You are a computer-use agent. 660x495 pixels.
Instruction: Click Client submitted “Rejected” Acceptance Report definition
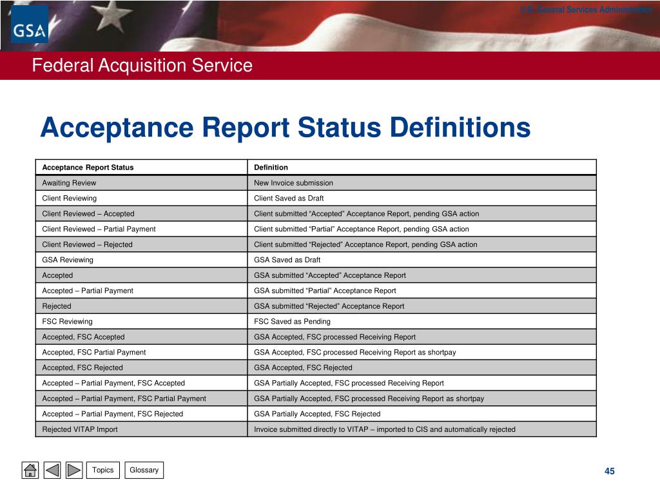(x=422, y=244)
